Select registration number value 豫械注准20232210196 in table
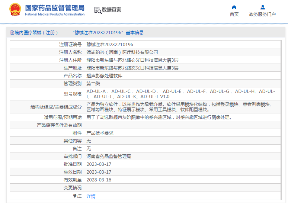The height and width of the screenshot is (203, 288). coord(110,45)
